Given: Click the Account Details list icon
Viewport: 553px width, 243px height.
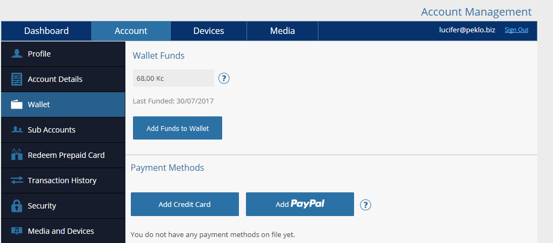Looking at the screenshot, I should point(17,79).
